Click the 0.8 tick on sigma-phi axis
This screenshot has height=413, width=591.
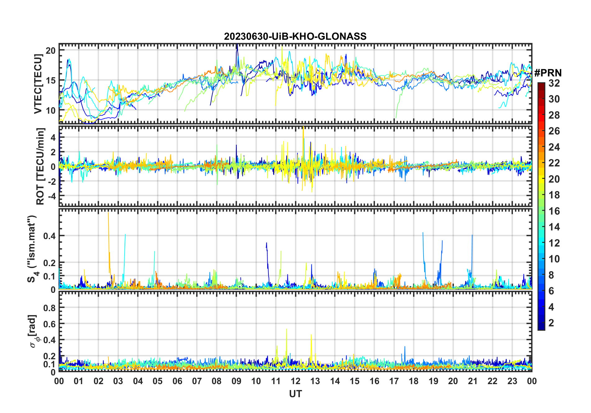(49, 308)
